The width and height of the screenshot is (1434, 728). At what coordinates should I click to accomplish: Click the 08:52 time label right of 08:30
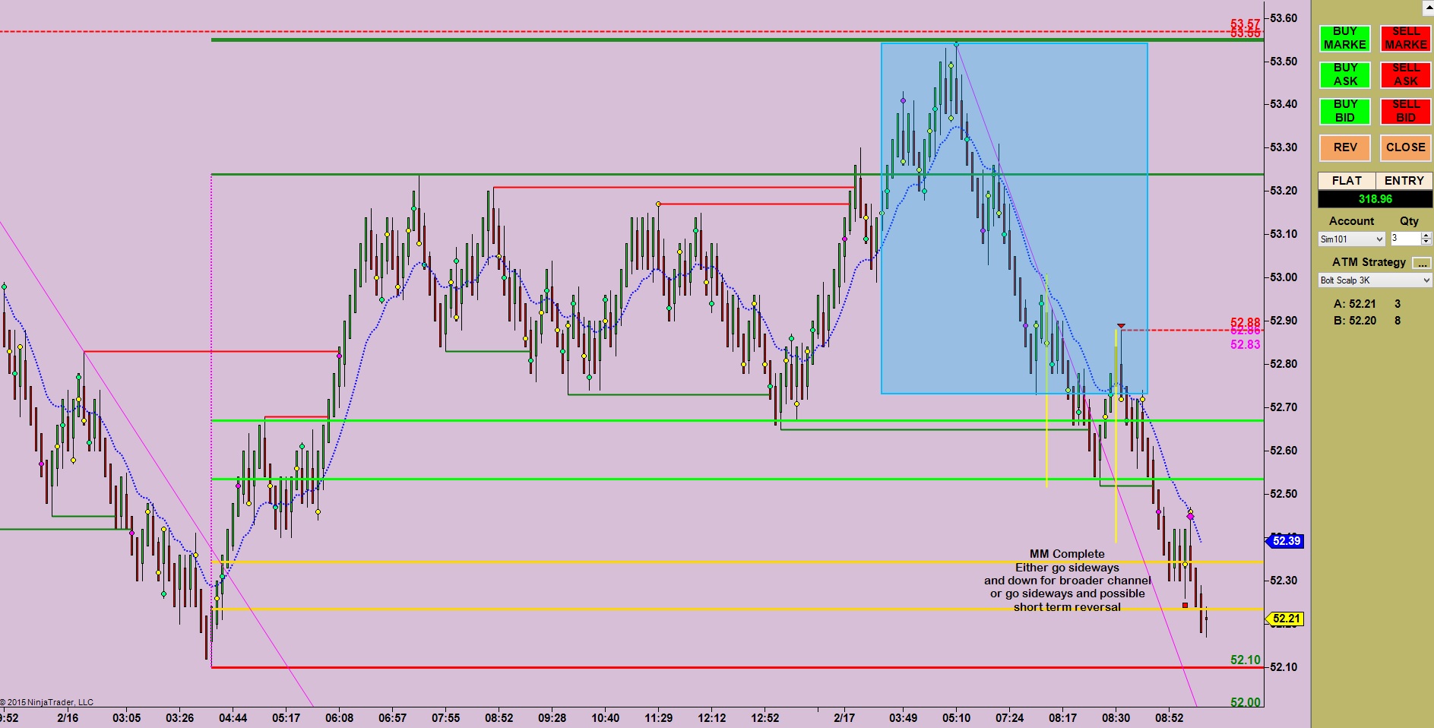pos(1169,717)
